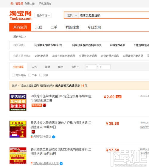Open the 价格 sort dropdown
149x168 pixels.
[x=75, y=67]
